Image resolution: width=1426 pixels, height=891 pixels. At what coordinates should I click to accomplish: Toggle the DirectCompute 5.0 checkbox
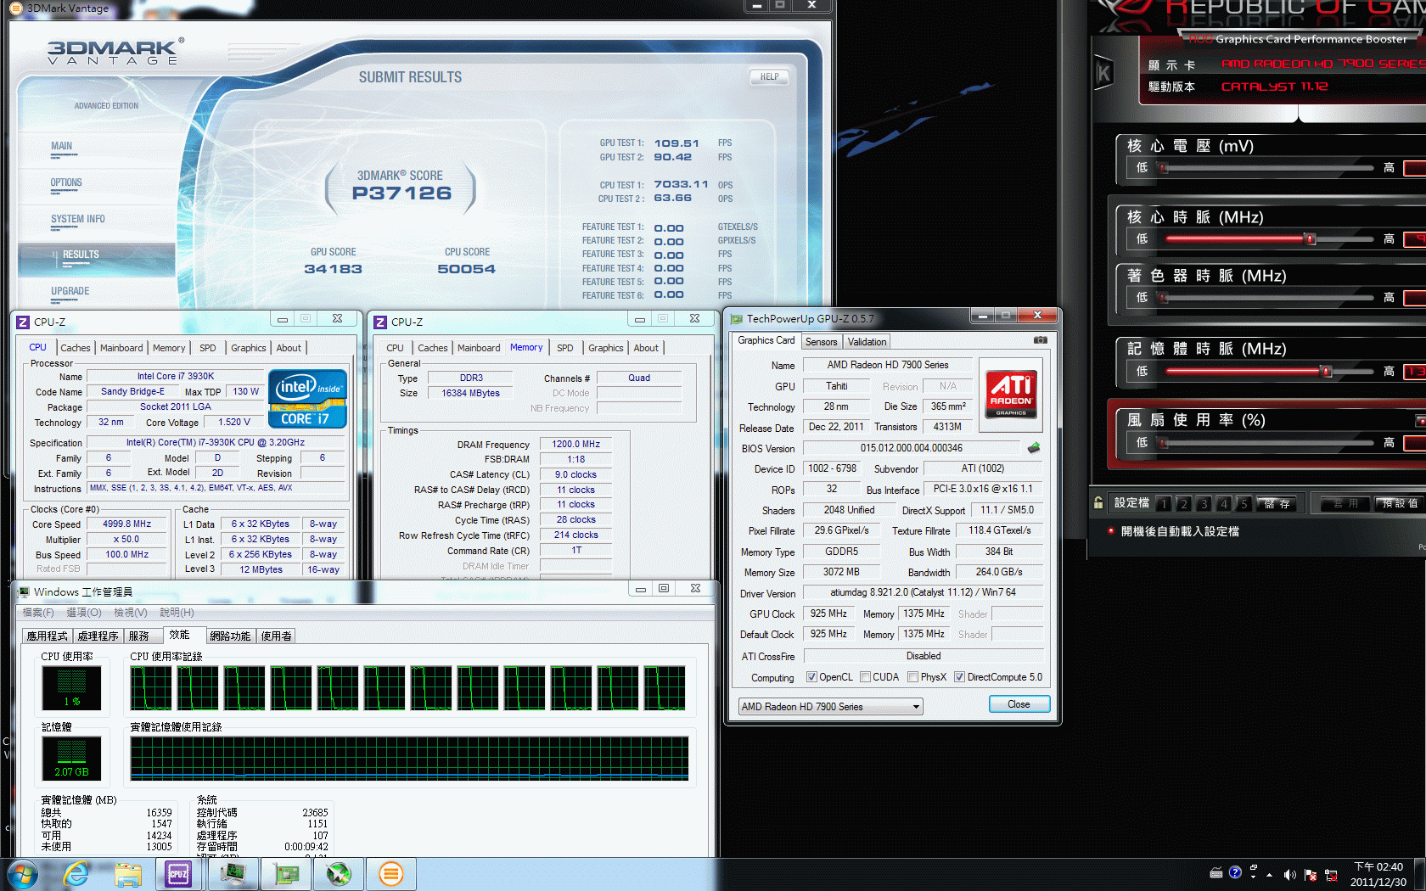(959, 677)
